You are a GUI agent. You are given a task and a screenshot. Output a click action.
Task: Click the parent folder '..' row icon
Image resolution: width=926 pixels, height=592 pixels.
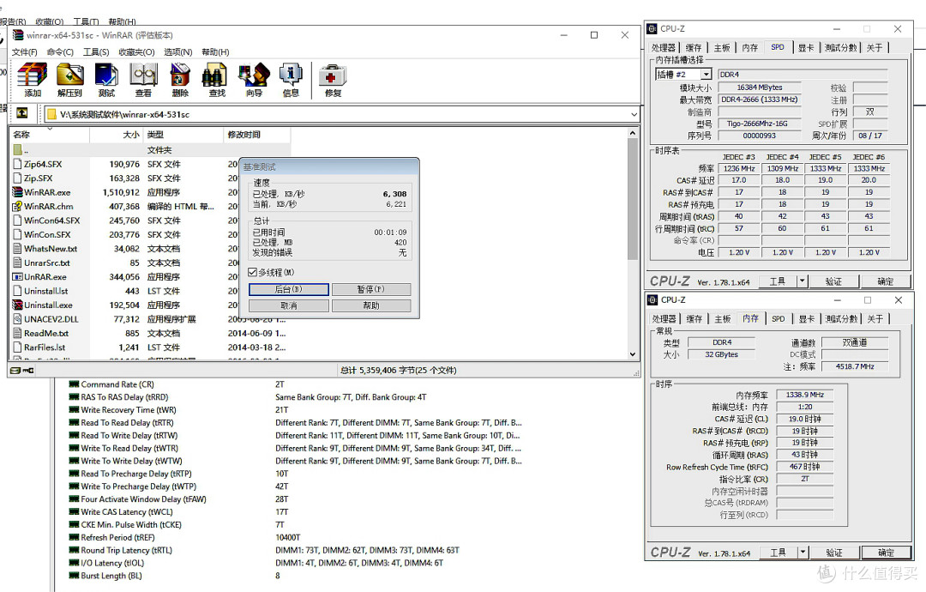coord(18,150)
